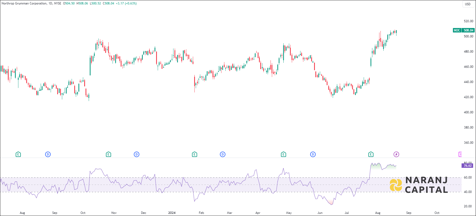The width and height of the screenshot is (476, 216).
Task: Click the RSI 20.00 axis label
Action: coord(468,206)
